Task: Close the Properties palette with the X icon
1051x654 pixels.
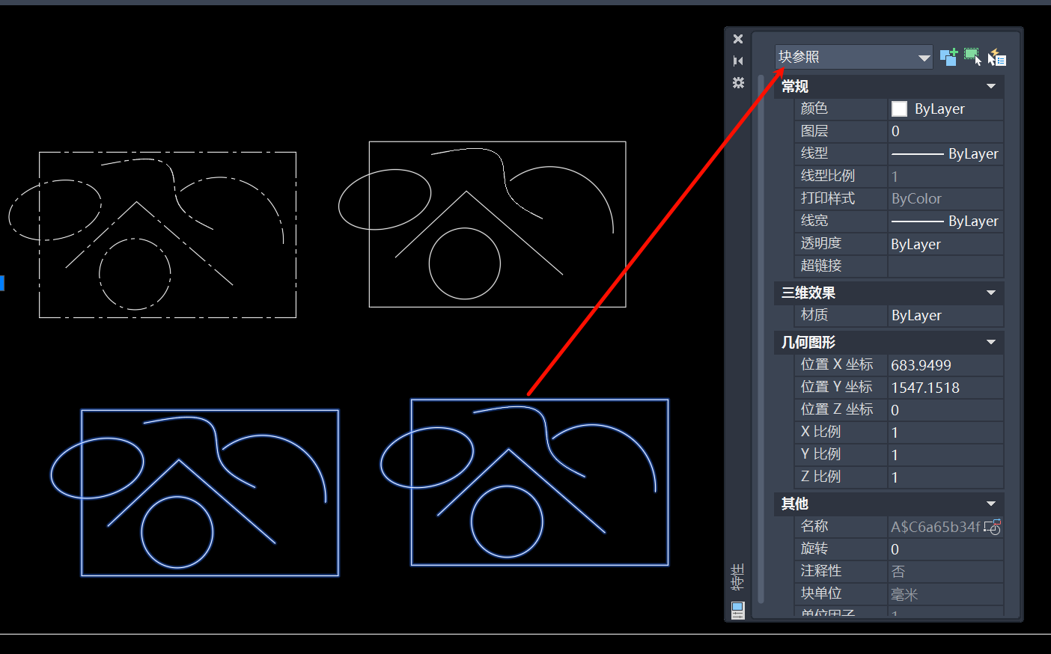Action: 738,39
